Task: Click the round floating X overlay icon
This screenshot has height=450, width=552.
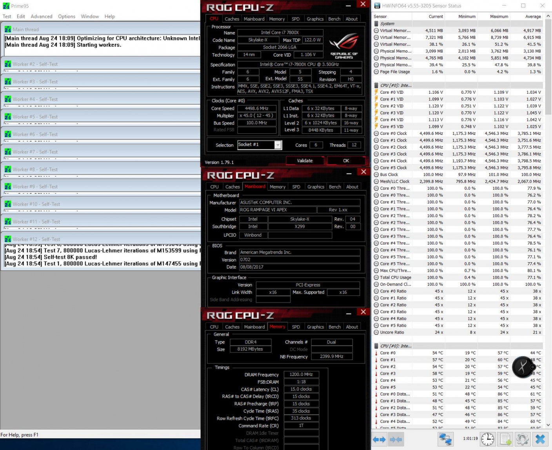Action: pos(523,367)
